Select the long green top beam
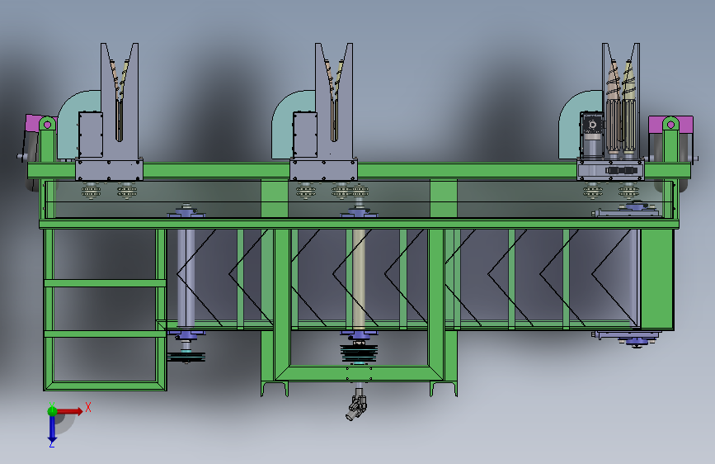Screen dimensions: 715x464 (359, 171)
